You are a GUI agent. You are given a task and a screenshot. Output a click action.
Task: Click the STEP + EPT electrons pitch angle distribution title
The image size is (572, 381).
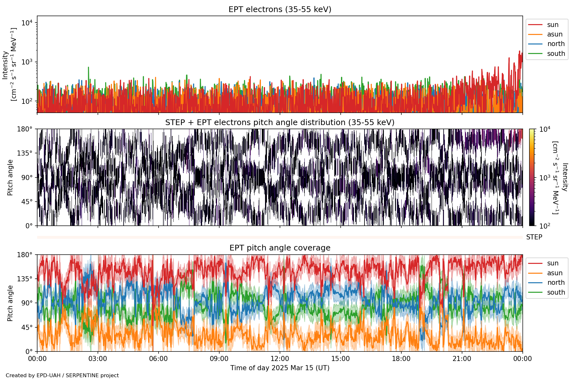(x=280, y=123)
